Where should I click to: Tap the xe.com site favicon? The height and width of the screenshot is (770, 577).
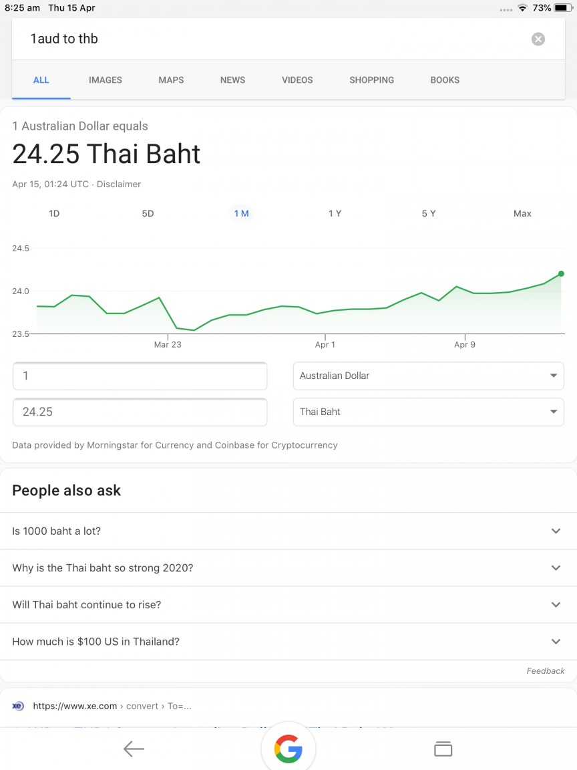[x=17, y=706]
